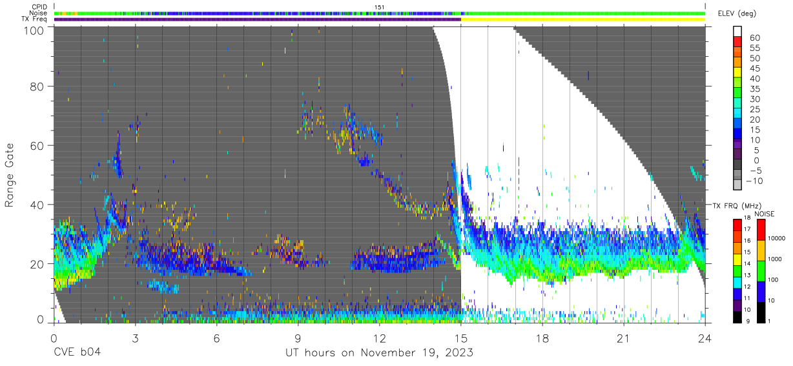Click the CPID label at top left
The image size is (793, 366).
40,7
